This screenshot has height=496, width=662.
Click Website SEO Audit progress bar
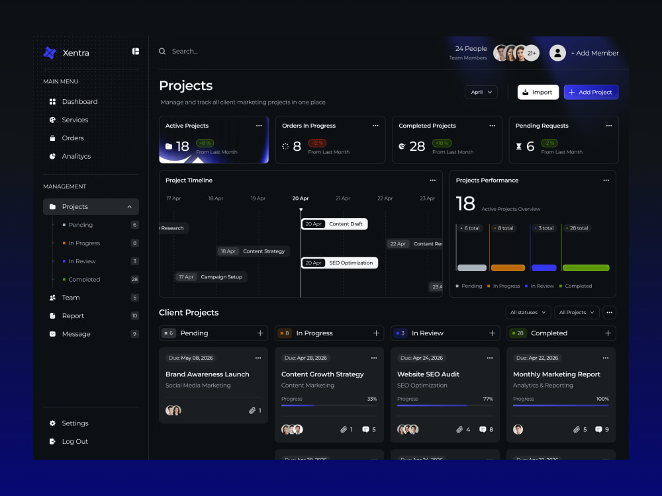[x=445, y=405]
